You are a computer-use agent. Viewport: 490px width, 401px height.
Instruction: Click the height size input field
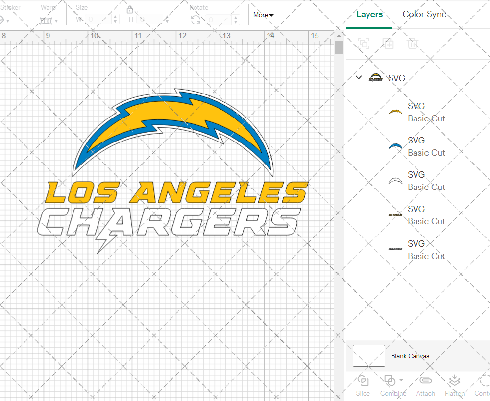pyautogui.click(x=150, y=20)
